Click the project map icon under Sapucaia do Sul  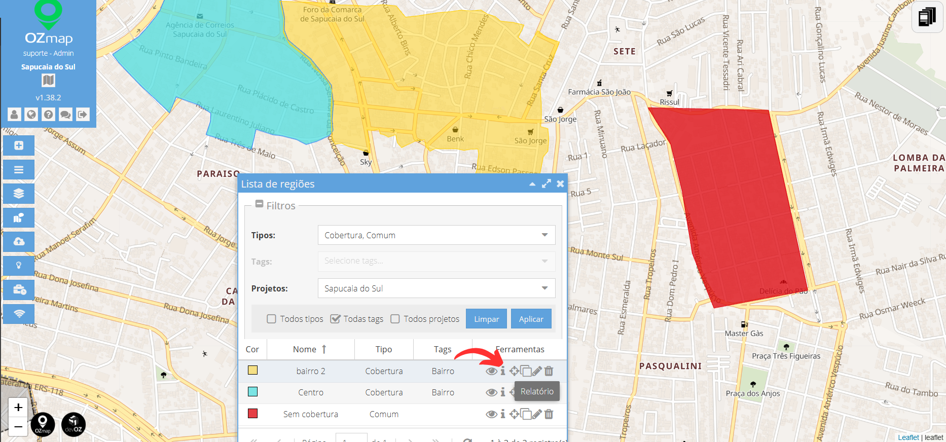pos(48,80)
